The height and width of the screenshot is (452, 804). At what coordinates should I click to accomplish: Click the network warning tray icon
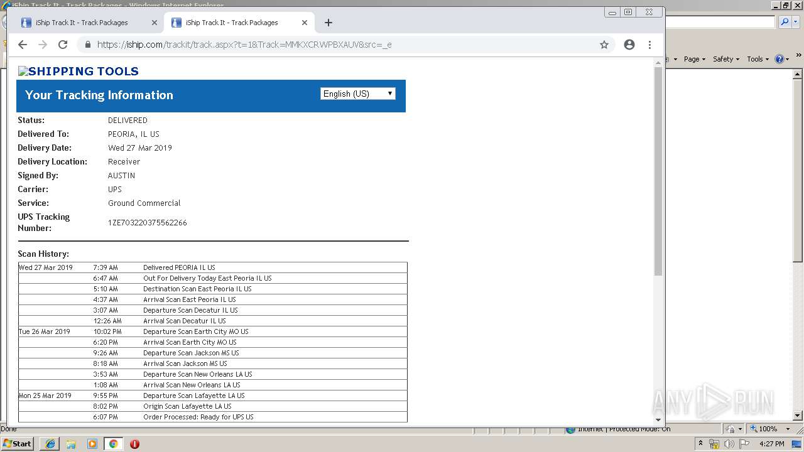[714, 444]
